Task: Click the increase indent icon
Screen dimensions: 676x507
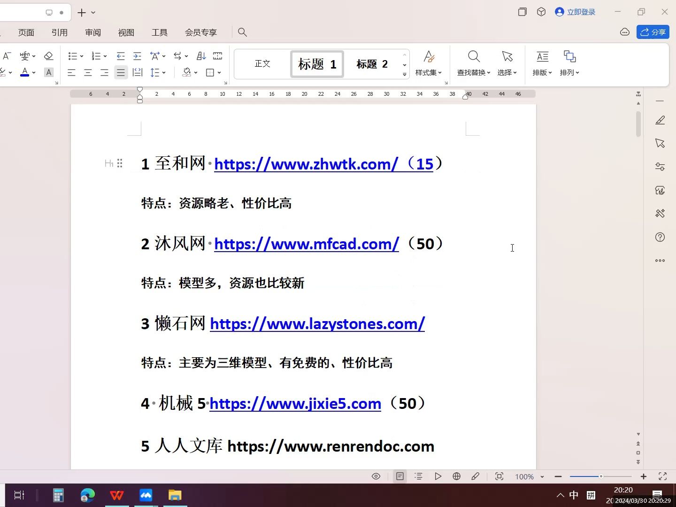Action: point(137,56)
